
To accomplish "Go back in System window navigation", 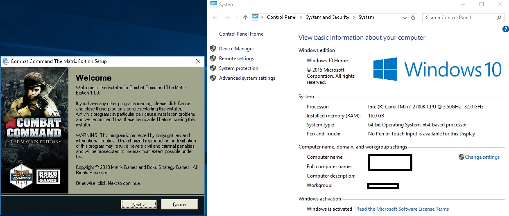I will tap(215, 18).
